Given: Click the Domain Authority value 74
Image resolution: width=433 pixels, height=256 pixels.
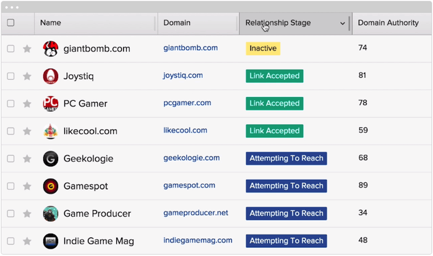Looking at the screenshot, I should (x=362, y=48).
